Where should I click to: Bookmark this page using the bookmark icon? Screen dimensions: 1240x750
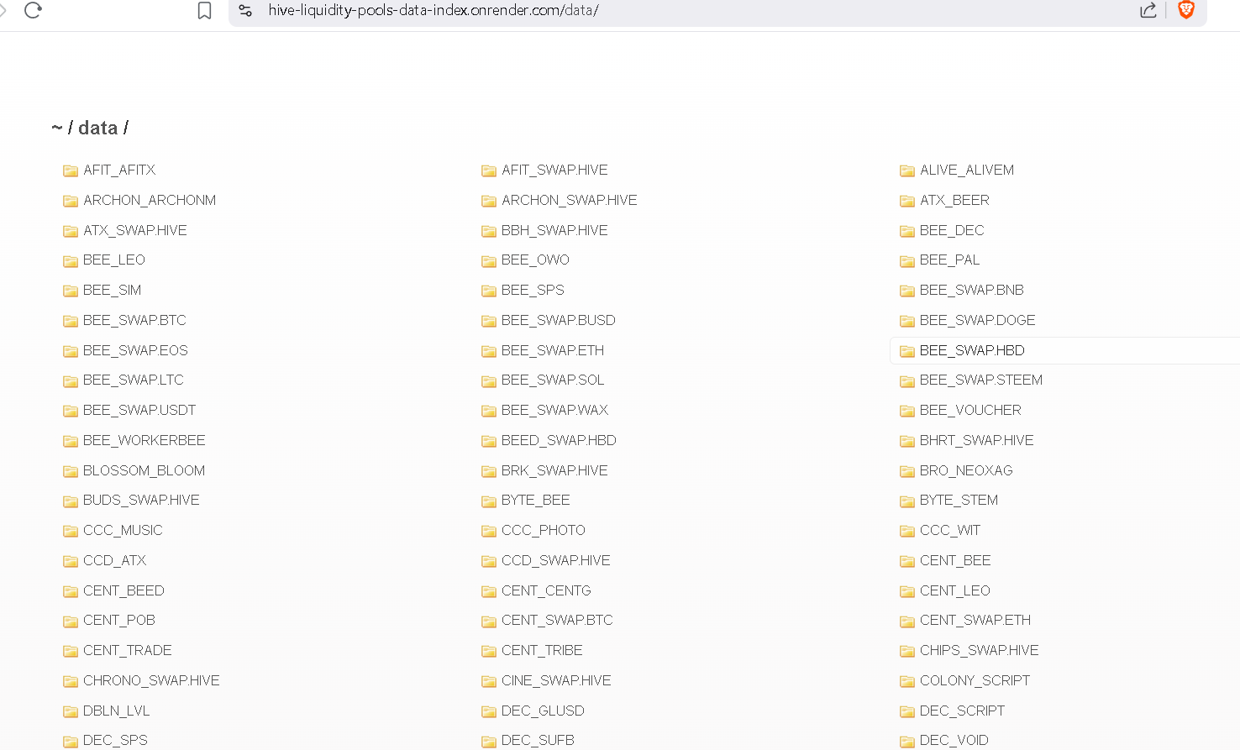[204, 10]
